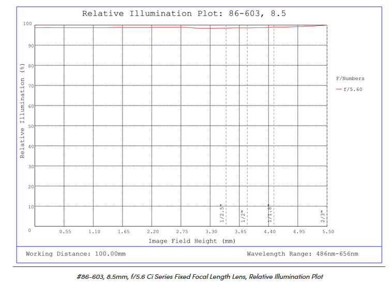
Task: Click the "Wavelength Range: 486nm-656nm" text
Action: tap(302, 254)
